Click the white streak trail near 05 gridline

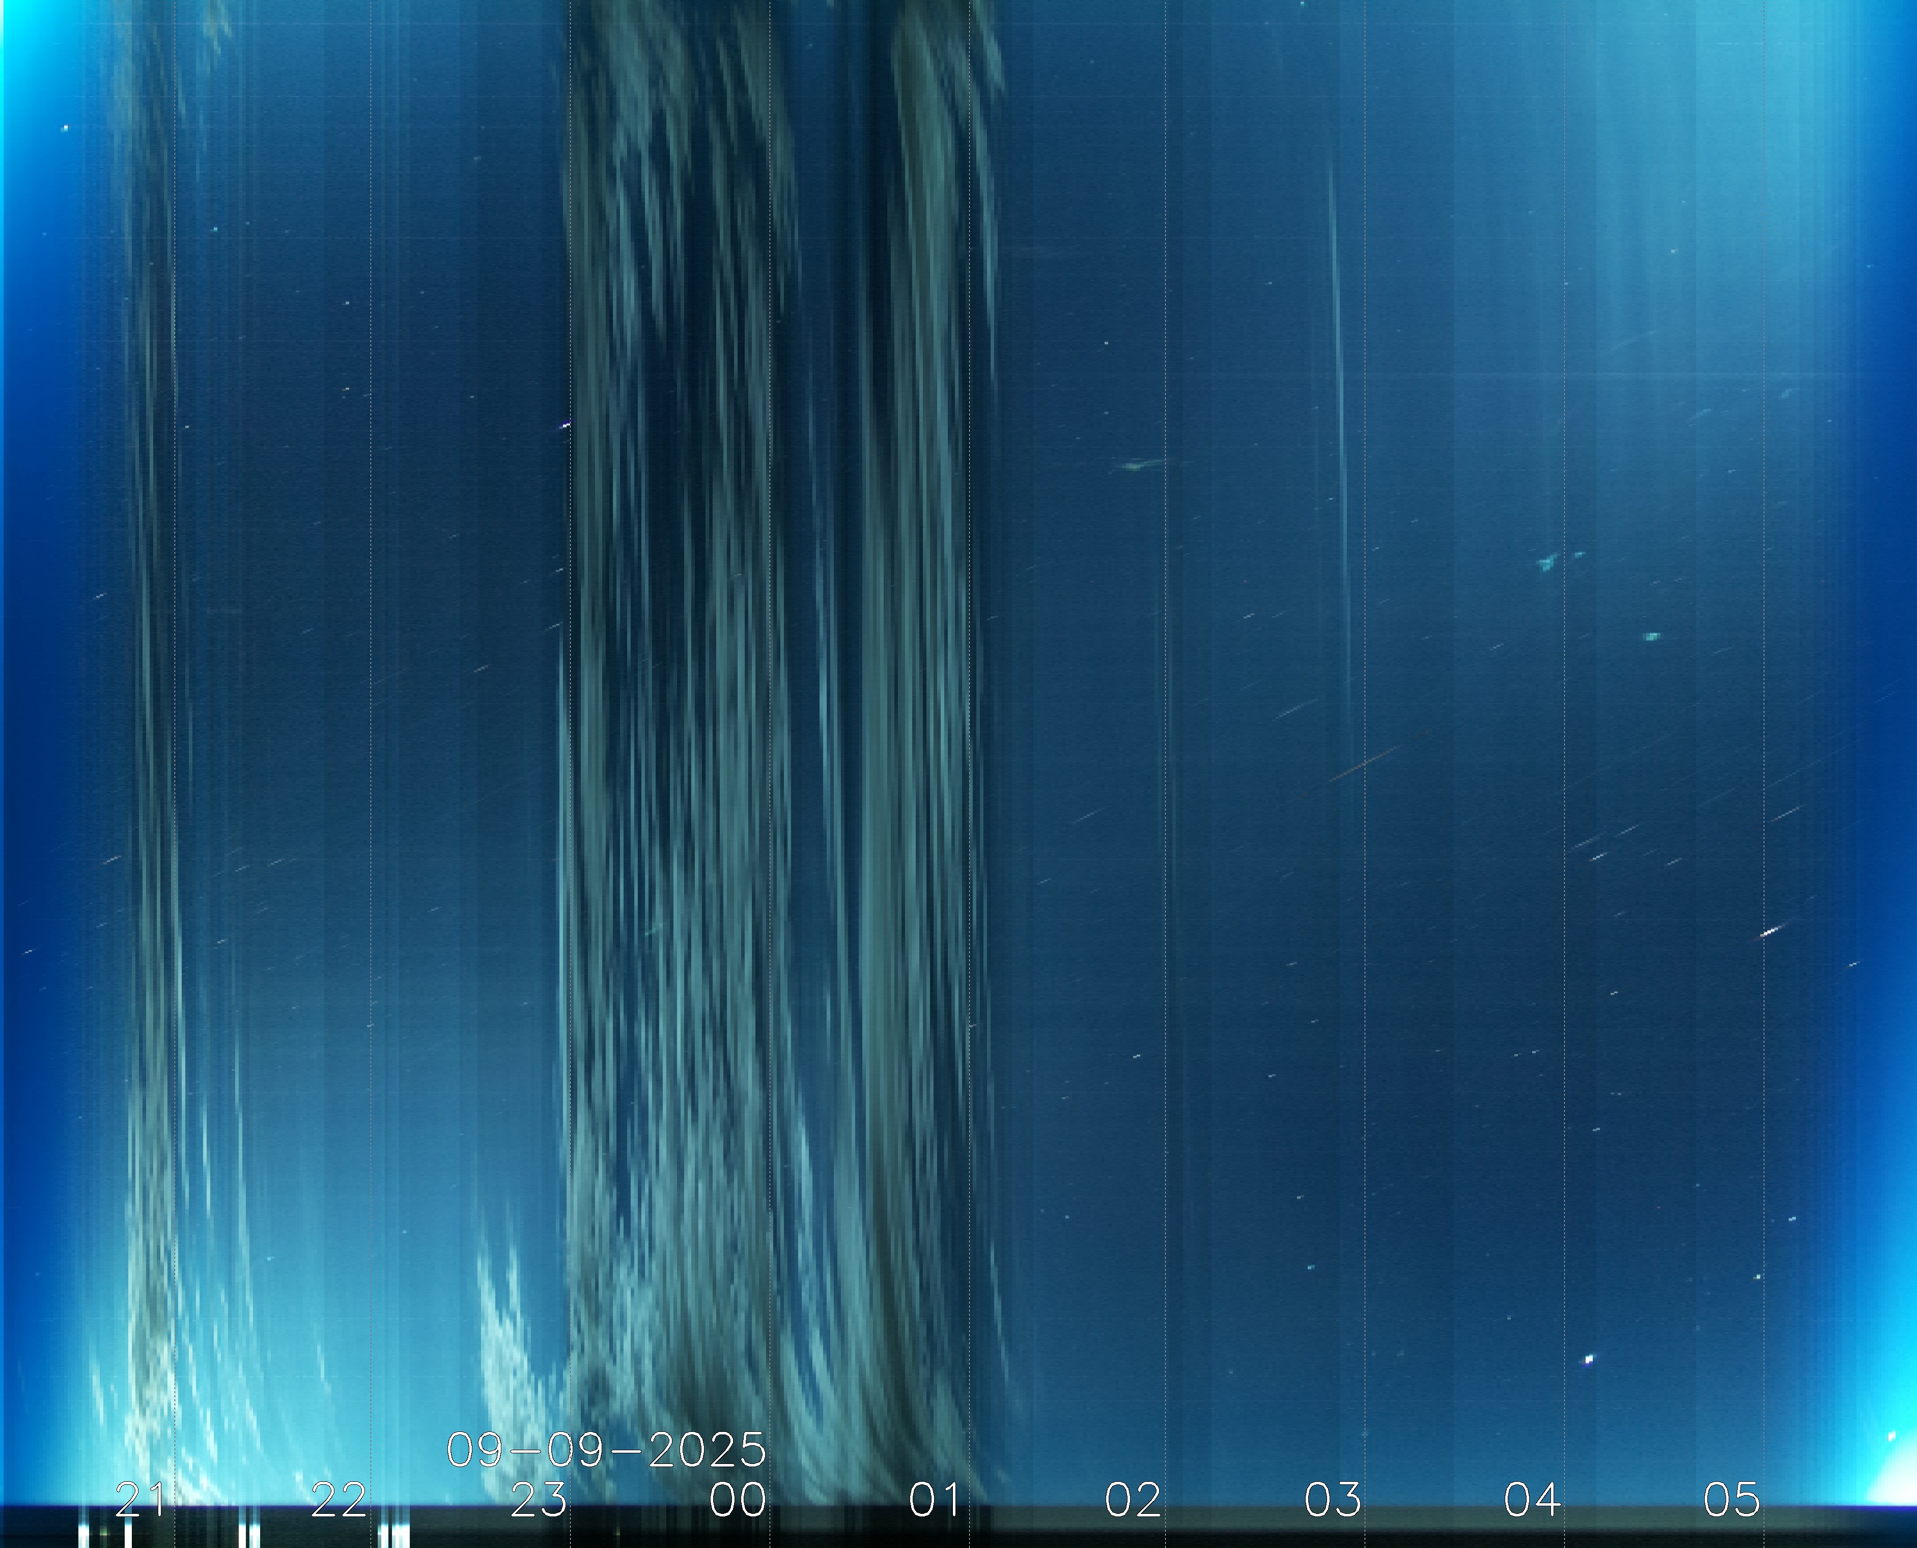coord(1771,931)
